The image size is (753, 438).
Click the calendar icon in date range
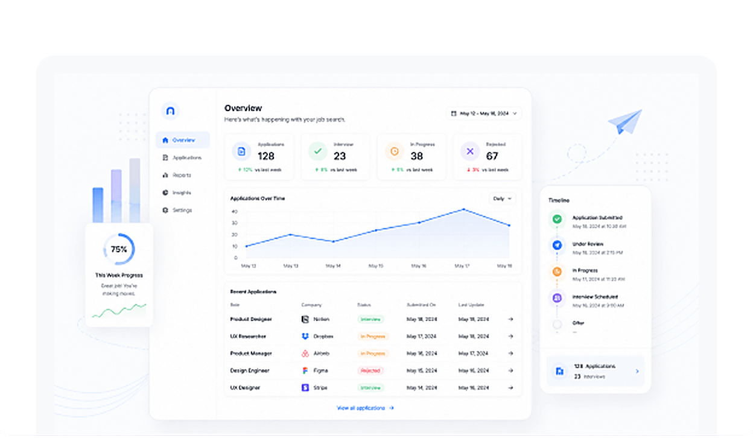click(x=454, y=113)
